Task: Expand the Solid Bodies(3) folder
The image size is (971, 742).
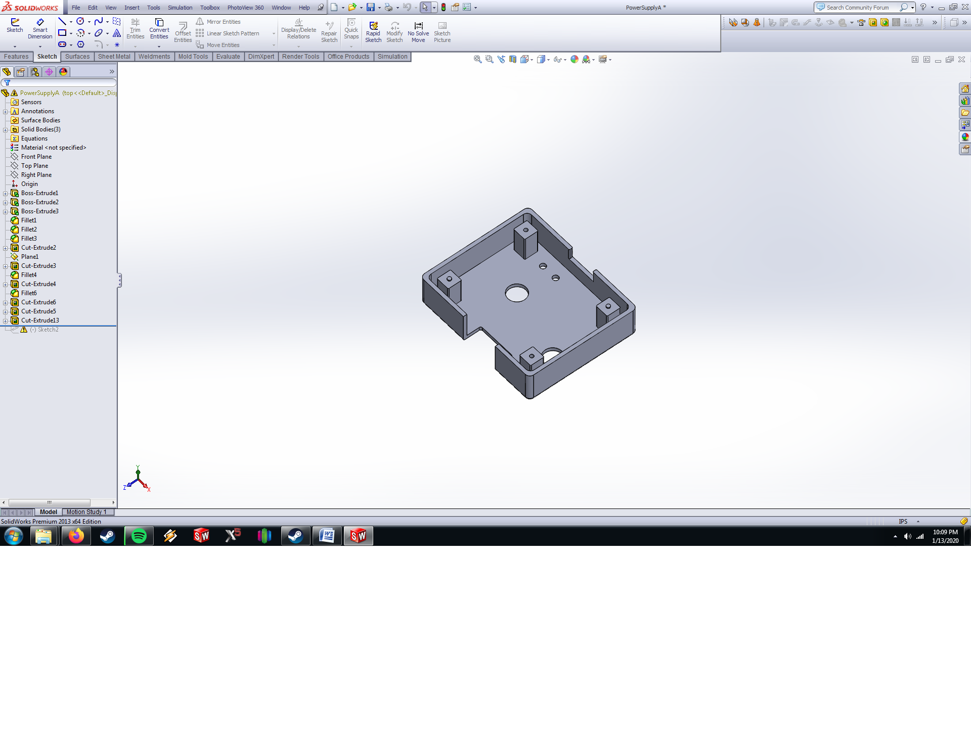Action: tap(6, 130)
